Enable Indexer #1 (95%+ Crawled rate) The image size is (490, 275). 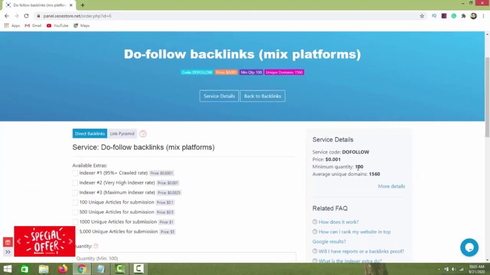(x=75, y=173)
